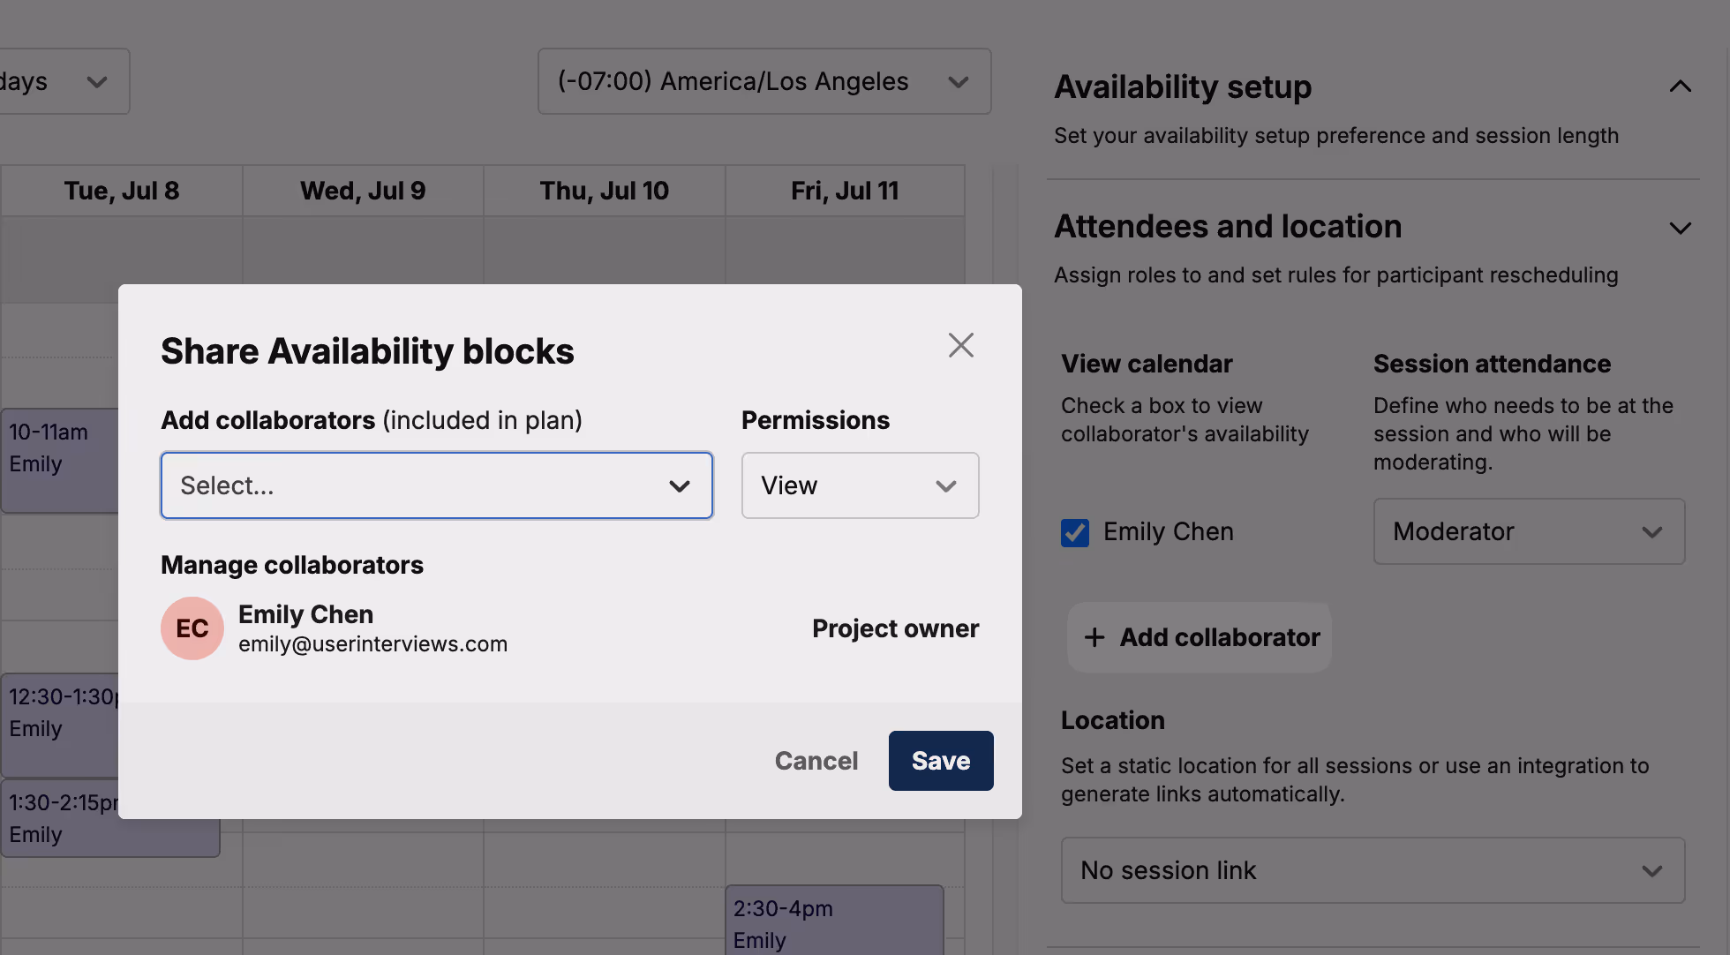Click the Add collaborator button

(1200, 637)
